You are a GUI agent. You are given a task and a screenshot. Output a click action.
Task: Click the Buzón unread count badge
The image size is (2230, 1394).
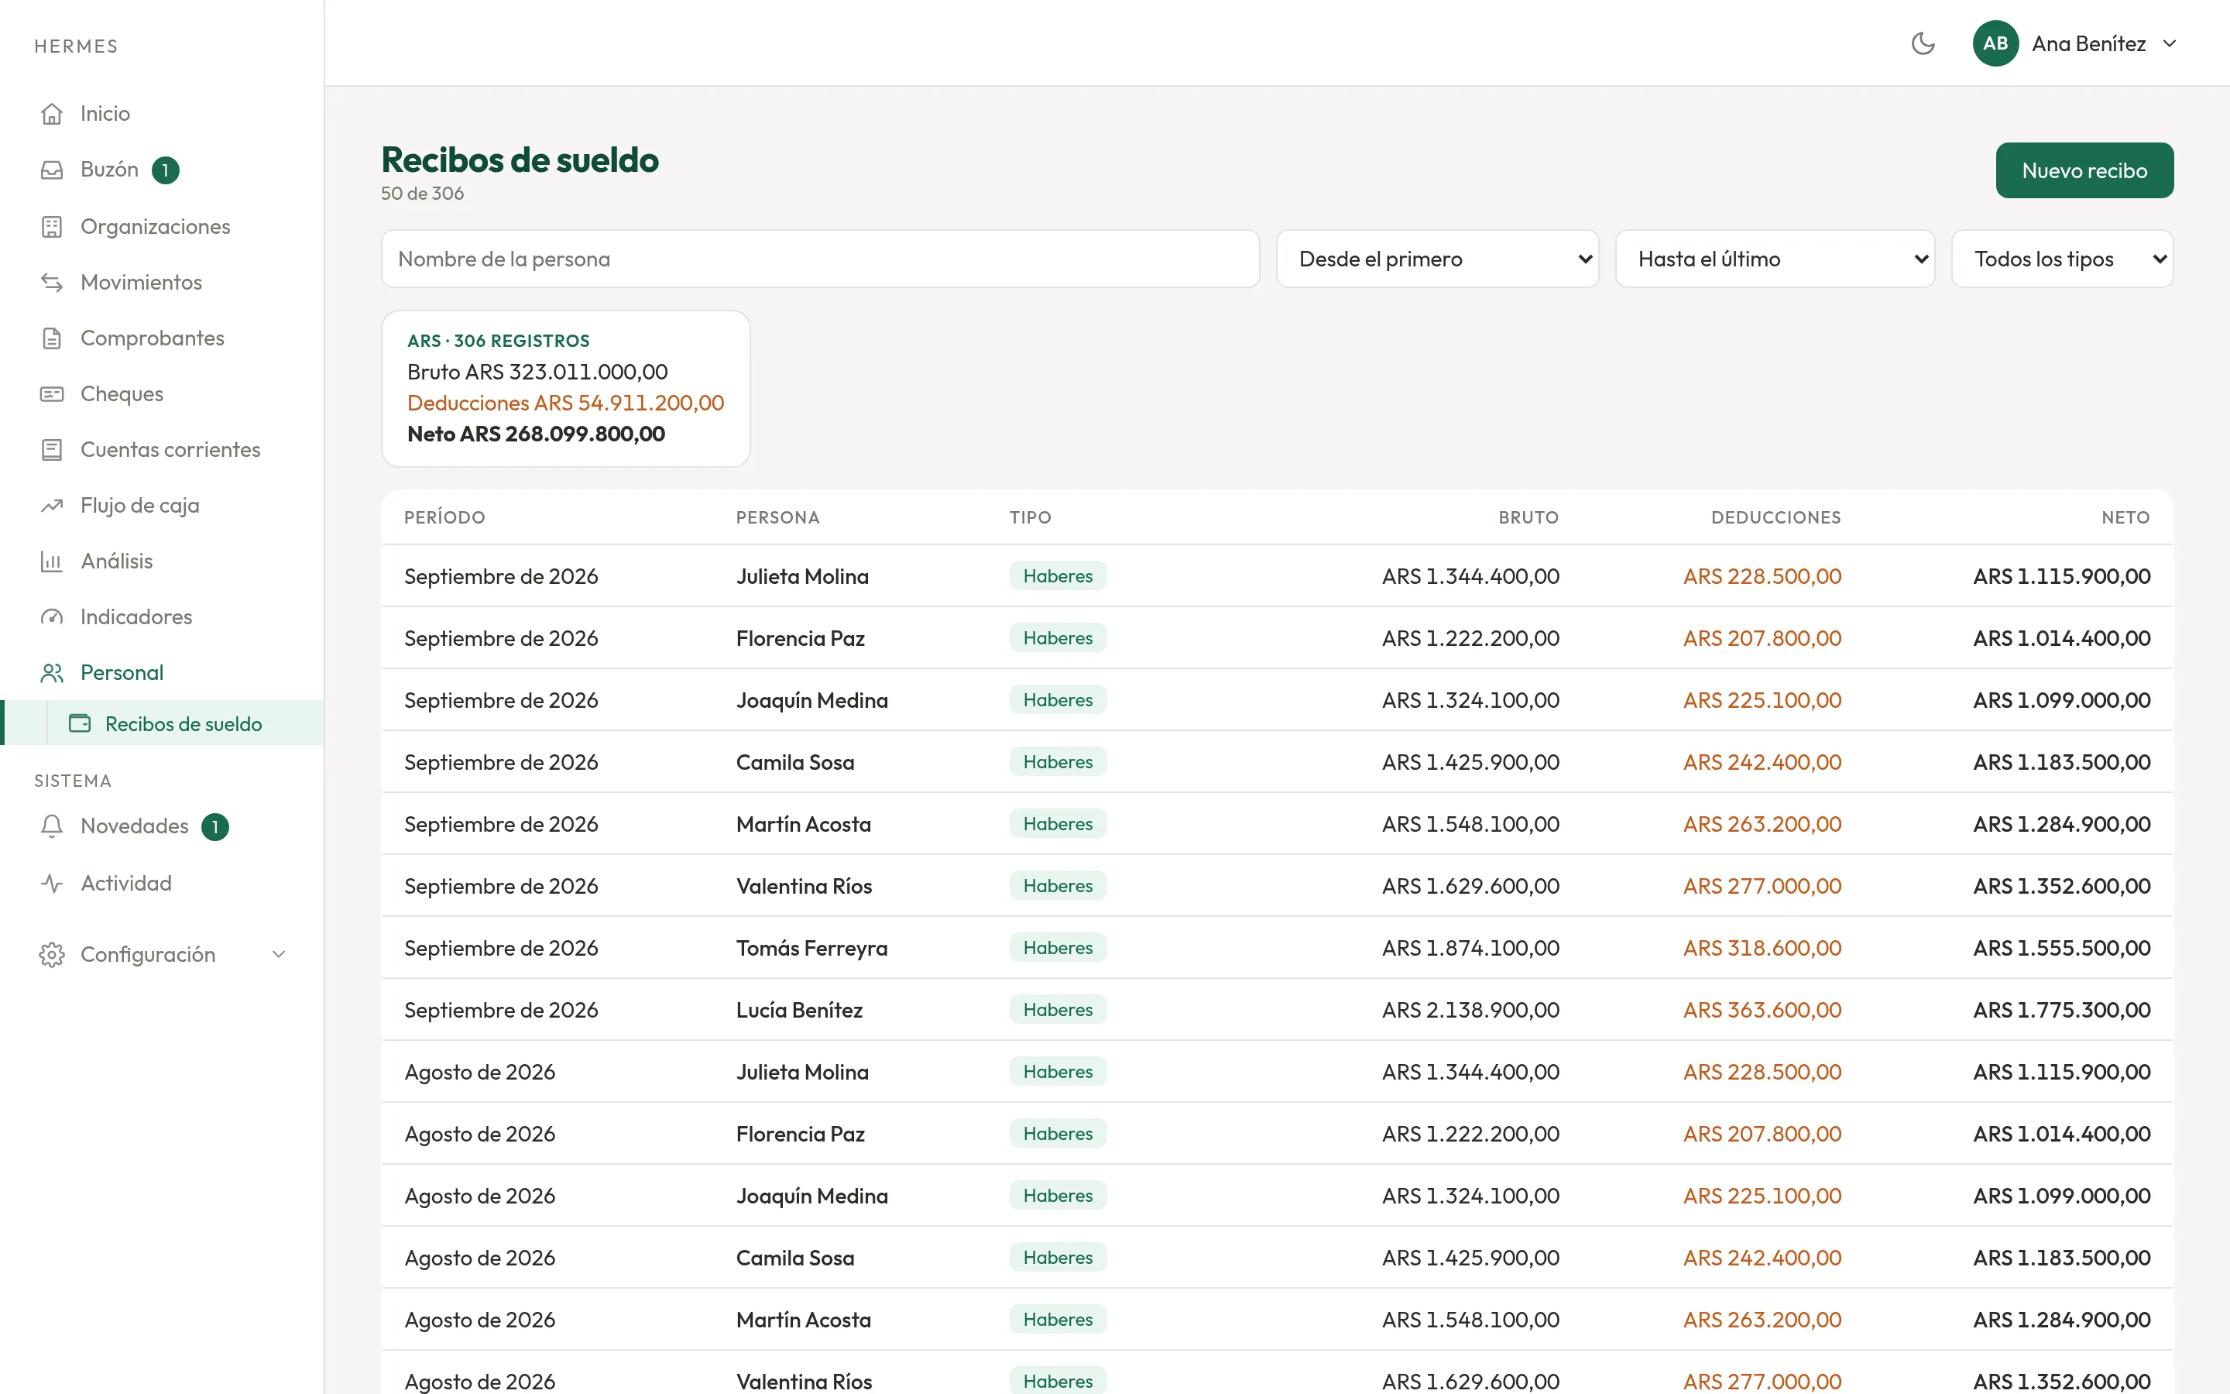tap(165, 170)
